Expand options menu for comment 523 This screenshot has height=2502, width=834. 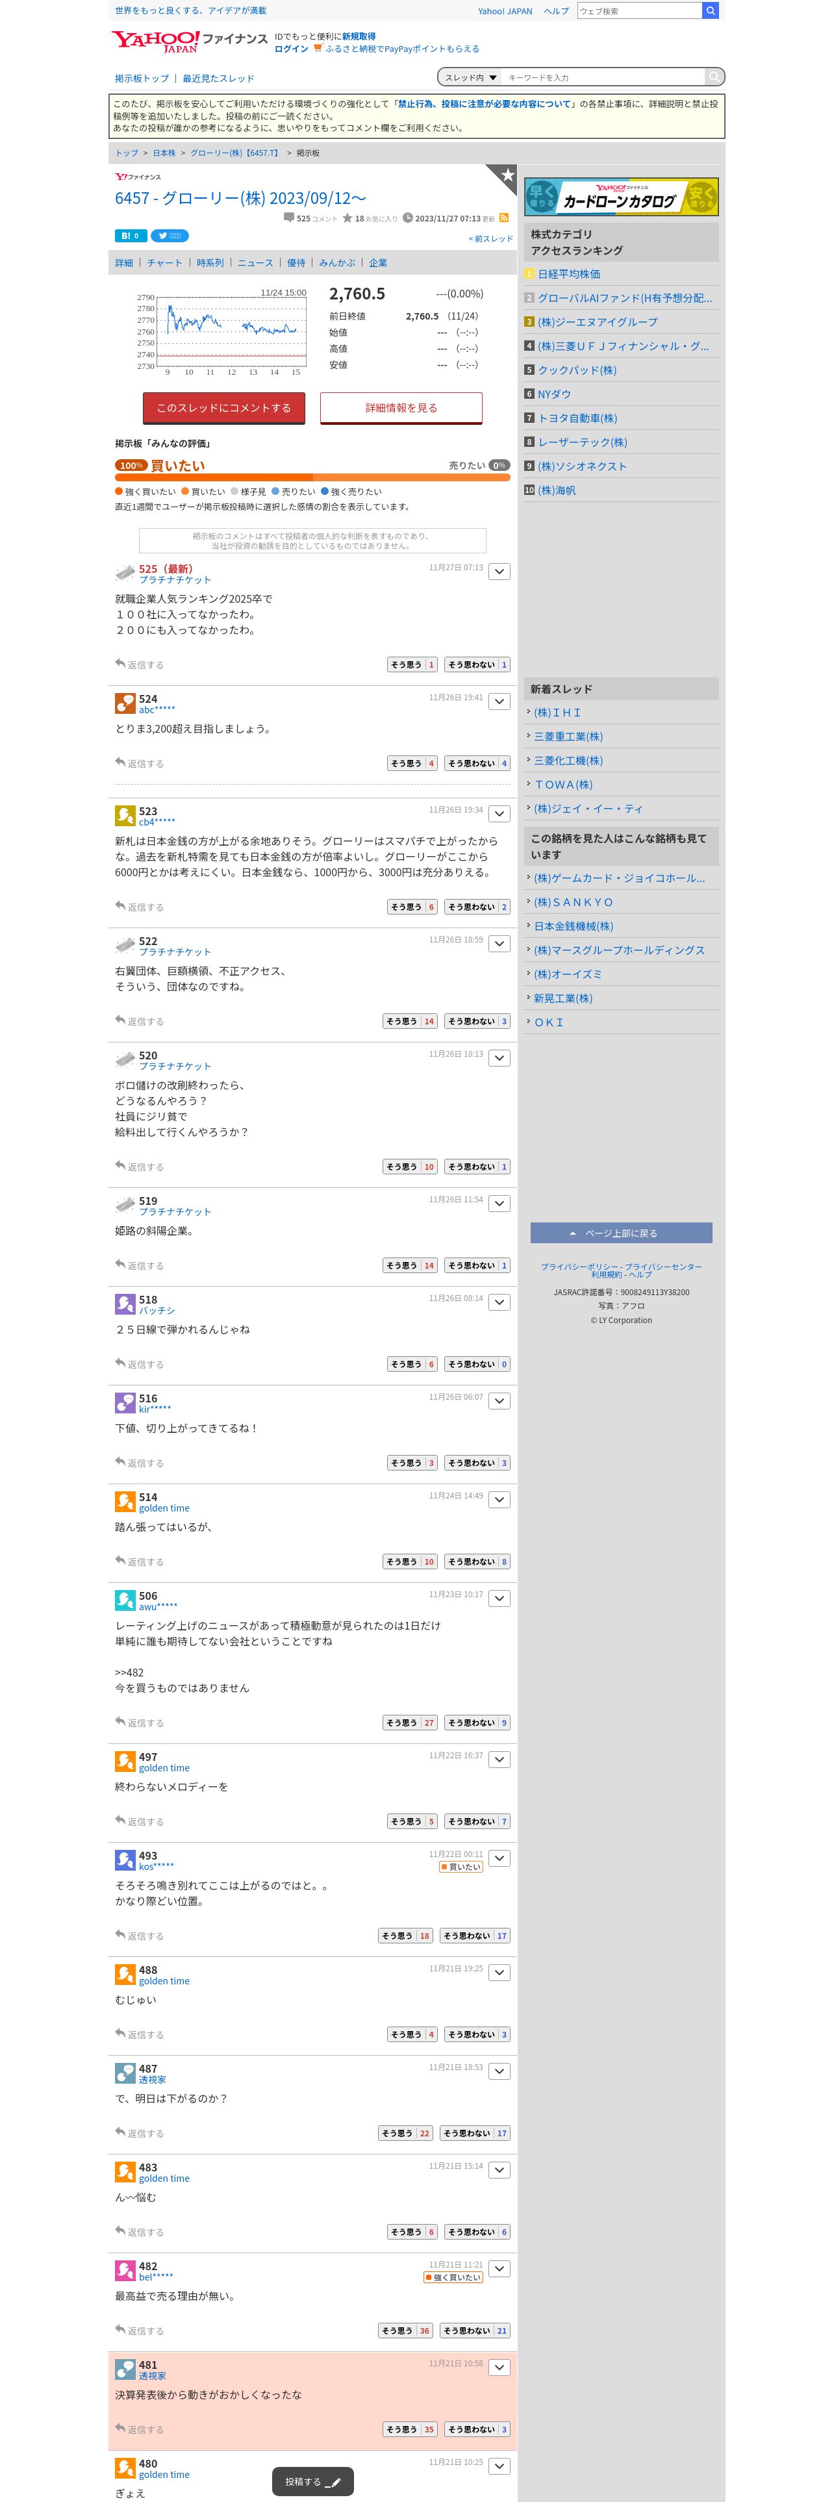499,814
